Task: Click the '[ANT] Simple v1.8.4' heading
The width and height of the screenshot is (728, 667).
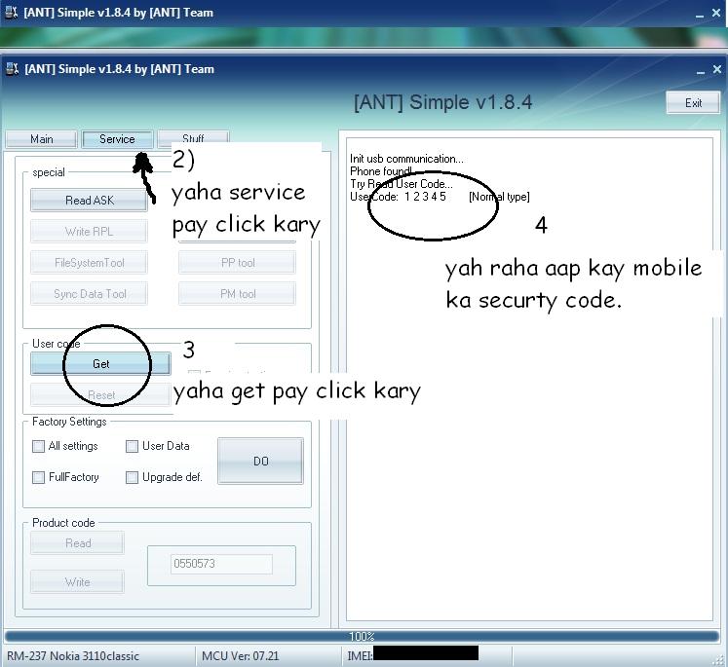Action: 442,102
